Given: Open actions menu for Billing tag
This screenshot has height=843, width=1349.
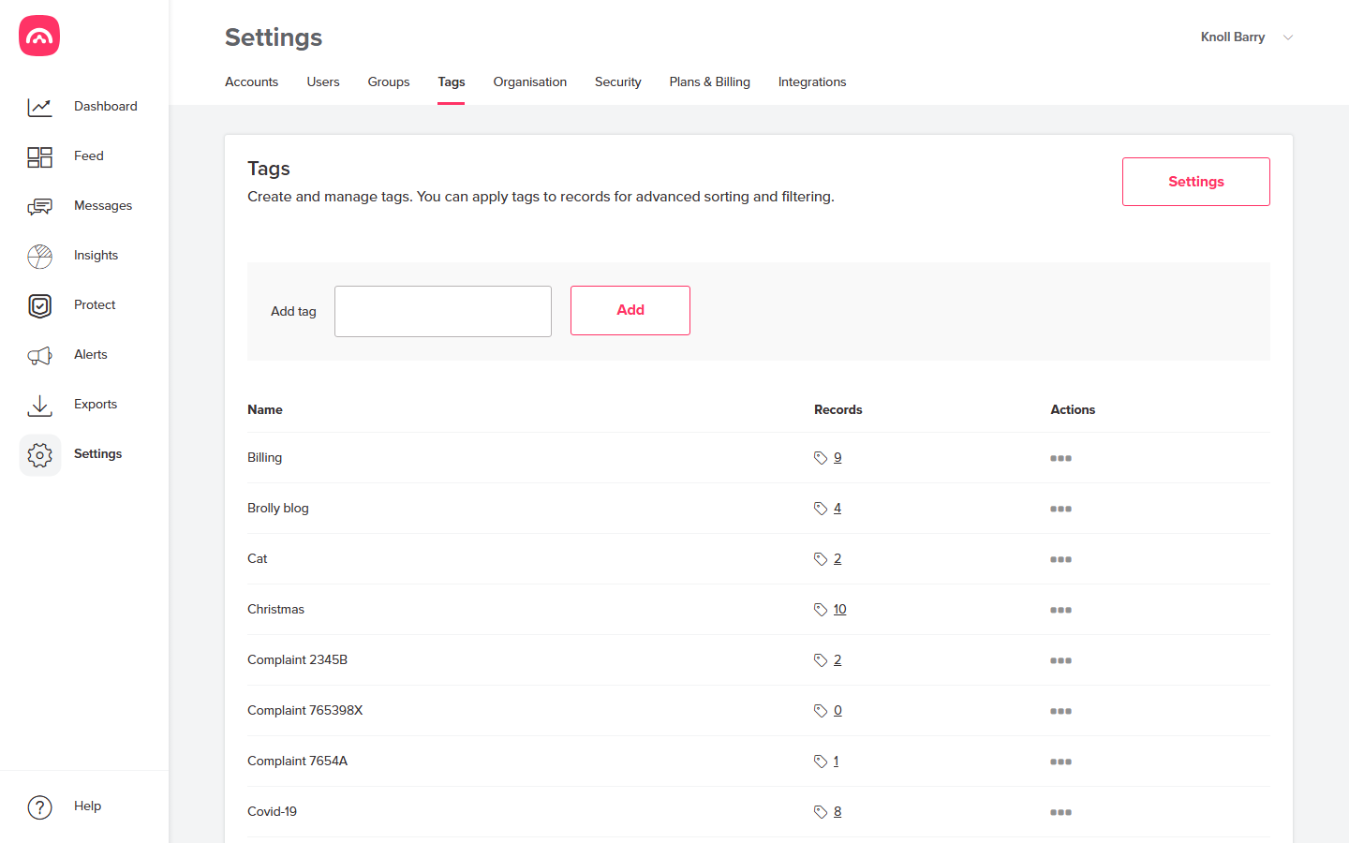Looking at the screenshot, I should tap(1060, 458).
